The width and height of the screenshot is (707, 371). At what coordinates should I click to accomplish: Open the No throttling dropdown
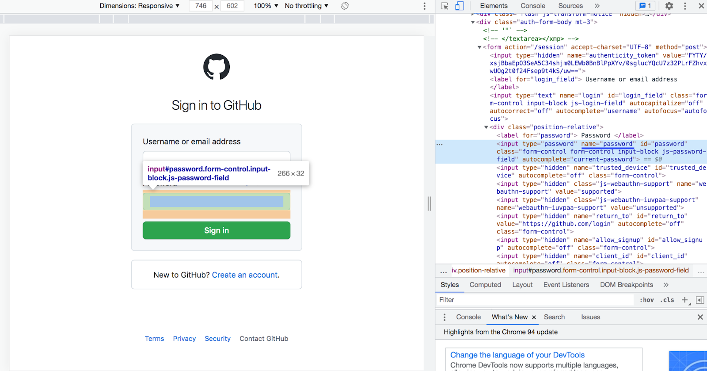(307, 6)
